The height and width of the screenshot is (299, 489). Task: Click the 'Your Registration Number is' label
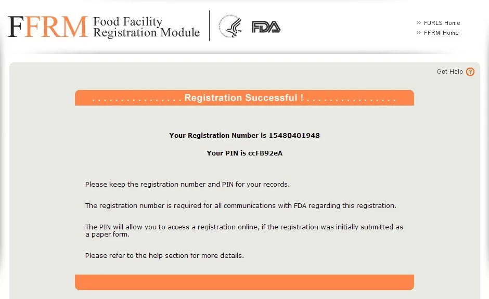[218, 136]
